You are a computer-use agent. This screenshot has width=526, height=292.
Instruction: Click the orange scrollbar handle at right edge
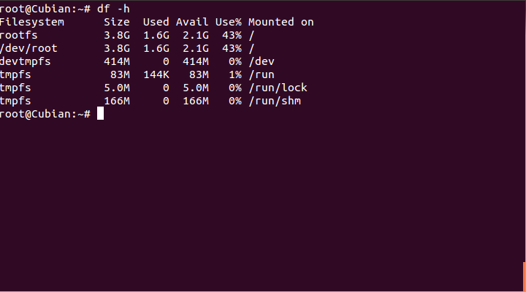coord(525,276)
